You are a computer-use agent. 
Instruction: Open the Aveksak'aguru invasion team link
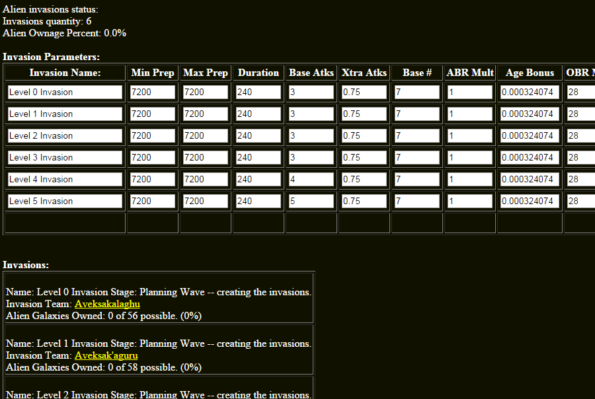[106, 355]
